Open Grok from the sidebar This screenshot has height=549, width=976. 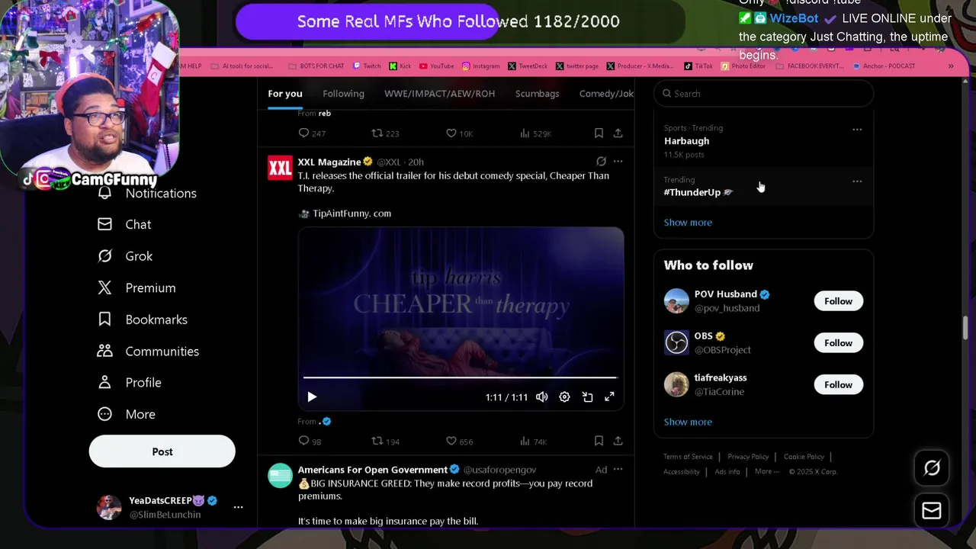pos(125,256)
